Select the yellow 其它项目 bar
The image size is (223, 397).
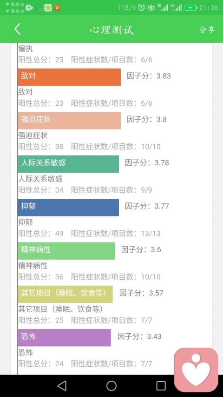point(65,294)
